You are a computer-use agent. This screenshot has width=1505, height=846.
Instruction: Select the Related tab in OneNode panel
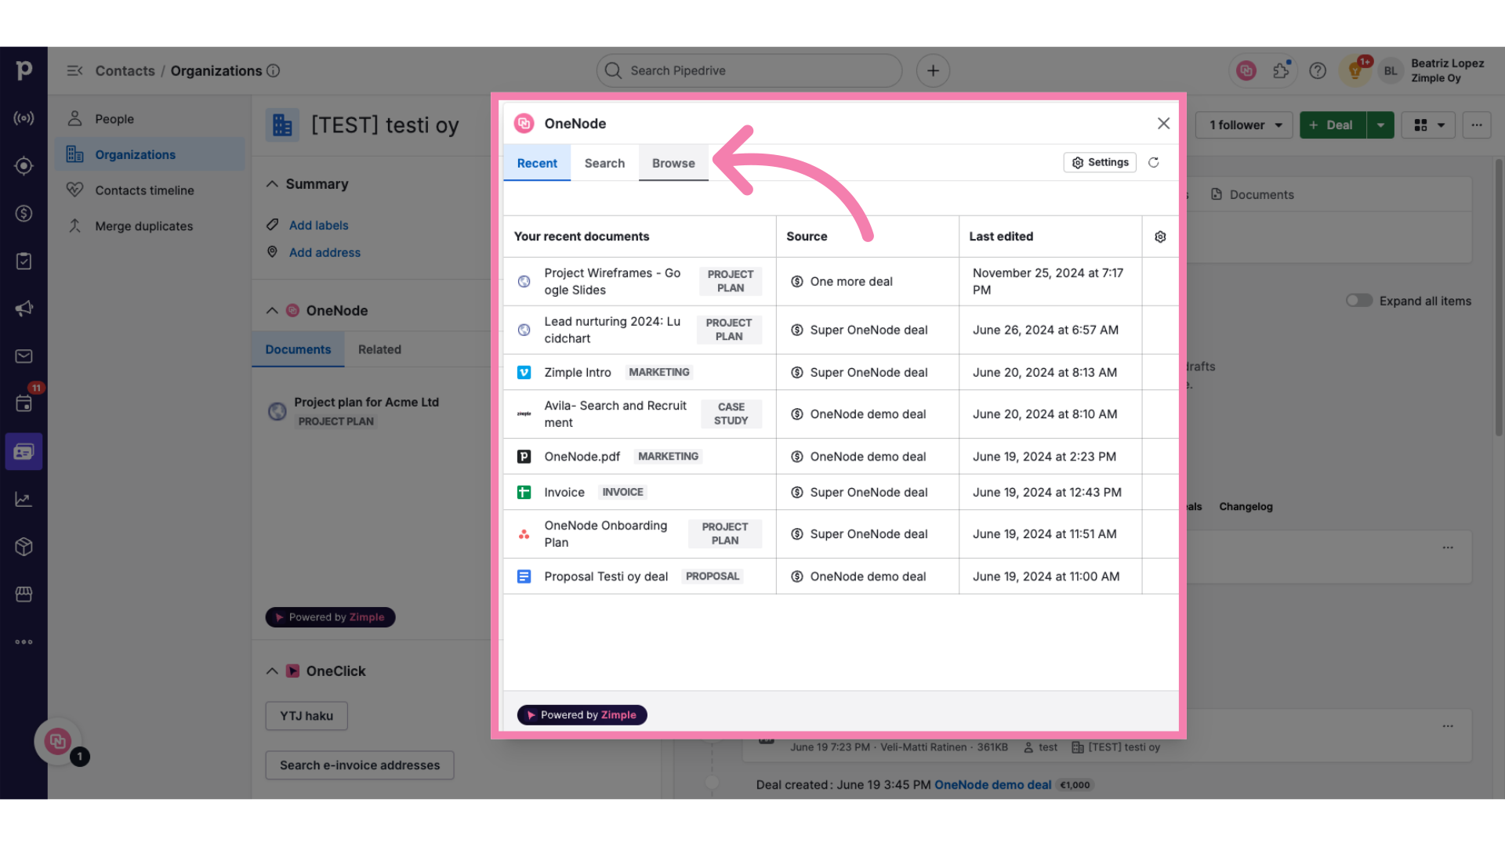click(379, 349)
